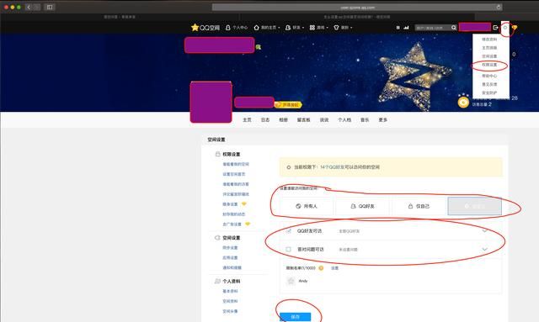
Task: Open the 更多 tab
Action: point(383,120)
